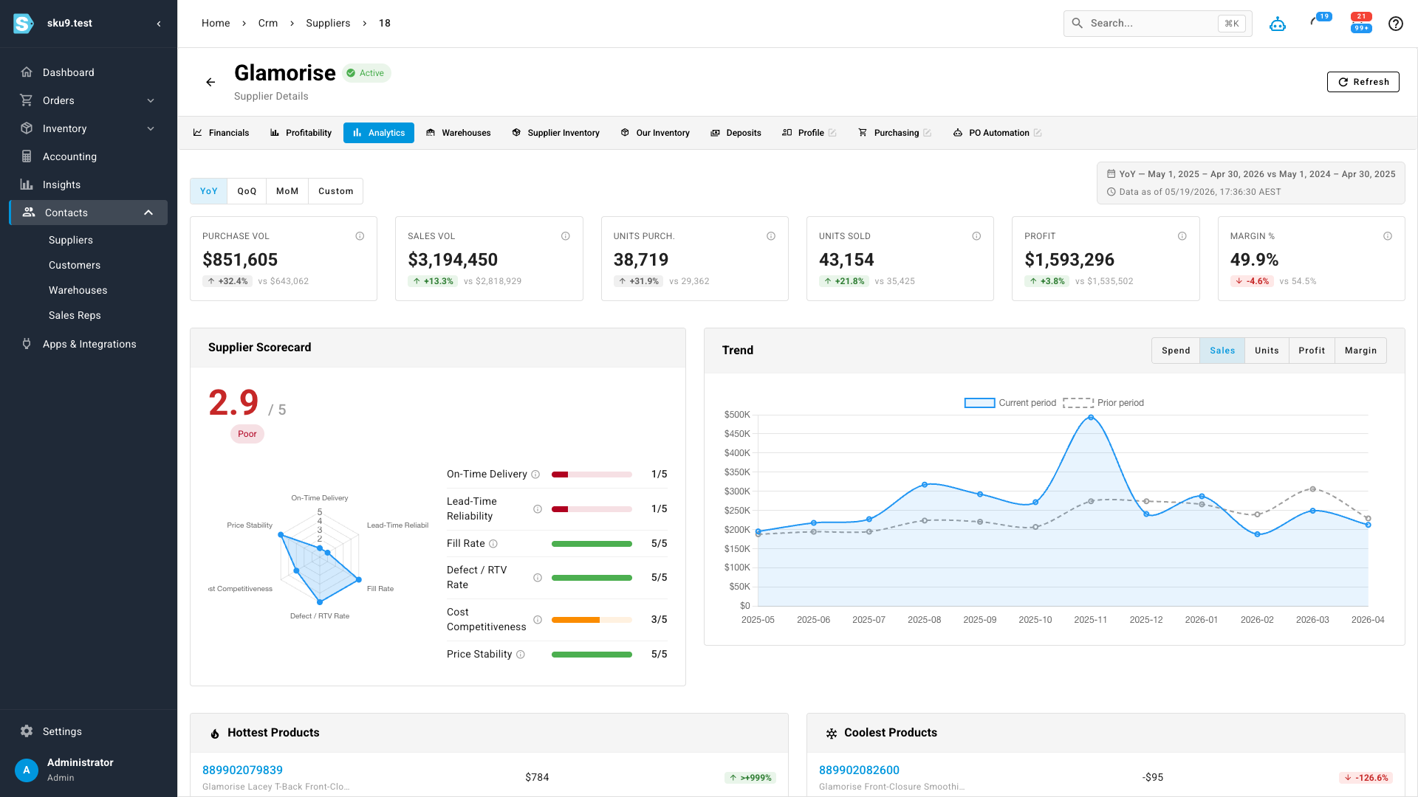Click the Sales Vol info icon
This screenshot has height=797, width=1418.
[566, 236]
